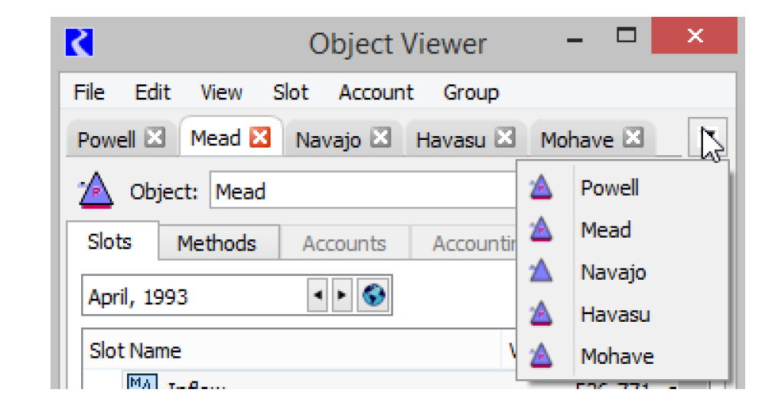Image resolution: width=775 pixels, height=412 pixels.
Task: Open the Slot menu
Action: click(291, 92)
